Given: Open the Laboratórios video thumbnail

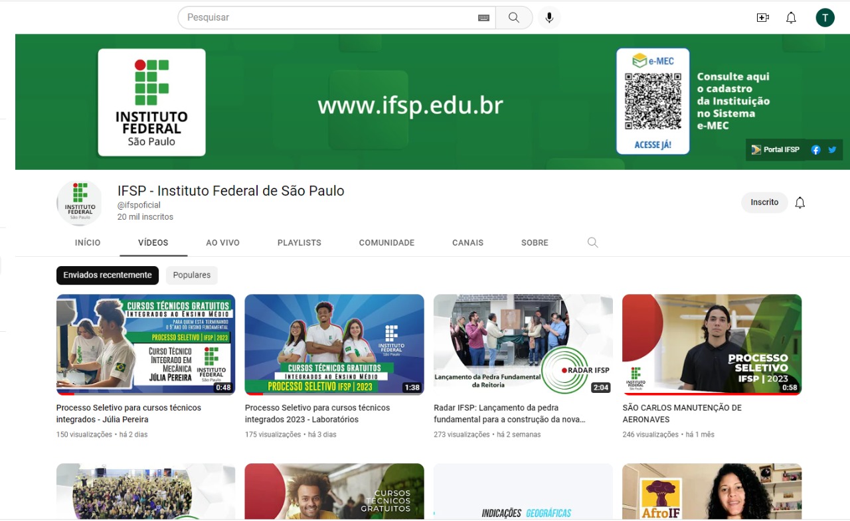Looking at the screenshot, I should [335, 344].
